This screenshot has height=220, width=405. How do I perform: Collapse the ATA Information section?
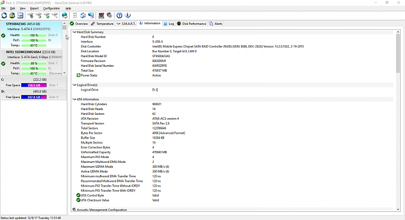point(75,99)
